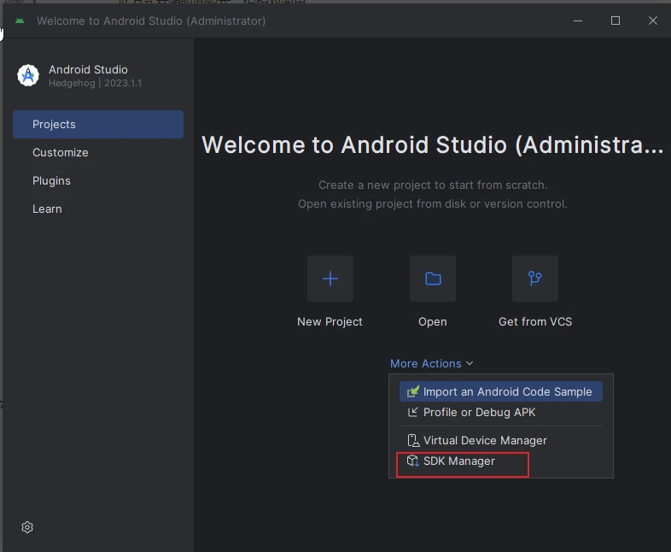The height and width of the screenshot is (552, 671).
Task: Select the Projects tab
Action: tap(98, 124)
